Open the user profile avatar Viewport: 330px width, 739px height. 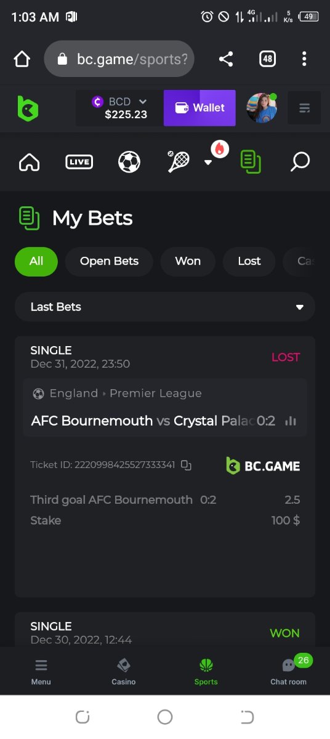pyautogui.click(x=262, y=108)
